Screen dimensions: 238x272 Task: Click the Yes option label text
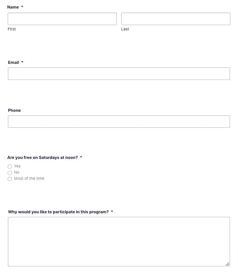point(17,166)
